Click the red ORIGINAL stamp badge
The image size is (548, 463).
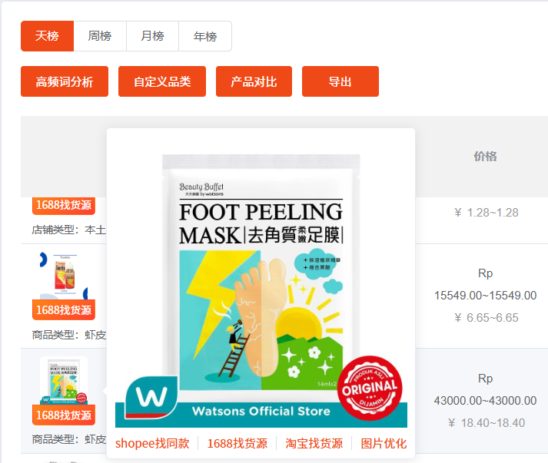pos(370,388)
